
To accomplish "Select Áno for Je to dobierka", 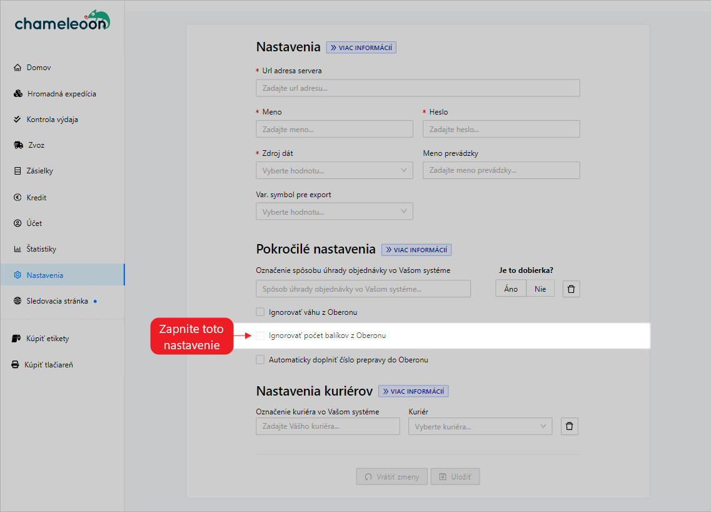I will click(x=511, y=289).
